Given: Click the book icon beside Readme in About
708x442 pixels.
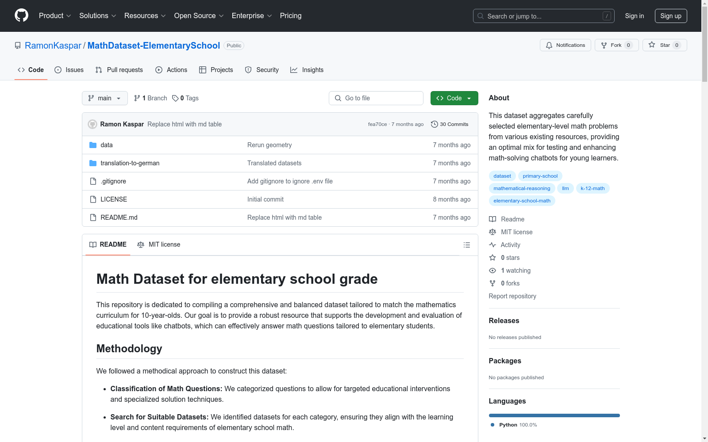Looking at the screenshot, I should pos(493,219).
